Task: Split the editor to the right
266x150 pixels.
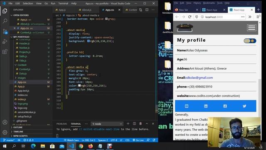Action: point(147,10)
